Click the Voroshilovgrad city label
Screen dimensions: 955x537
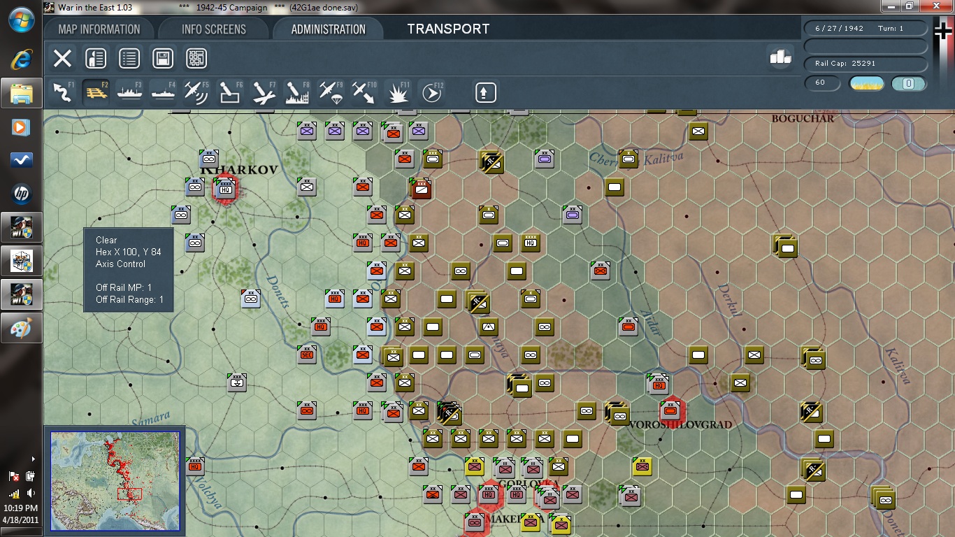point(681,424)
